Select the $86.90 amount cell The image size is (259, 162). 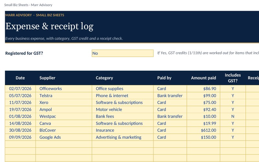coord(204,88)
